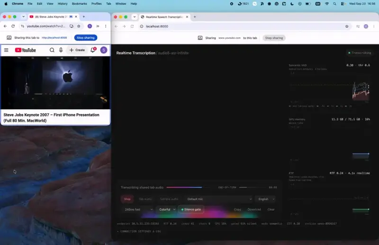Copy the transcript
Image resolution: width=379 pixels, height=245 pixels.
237,209
